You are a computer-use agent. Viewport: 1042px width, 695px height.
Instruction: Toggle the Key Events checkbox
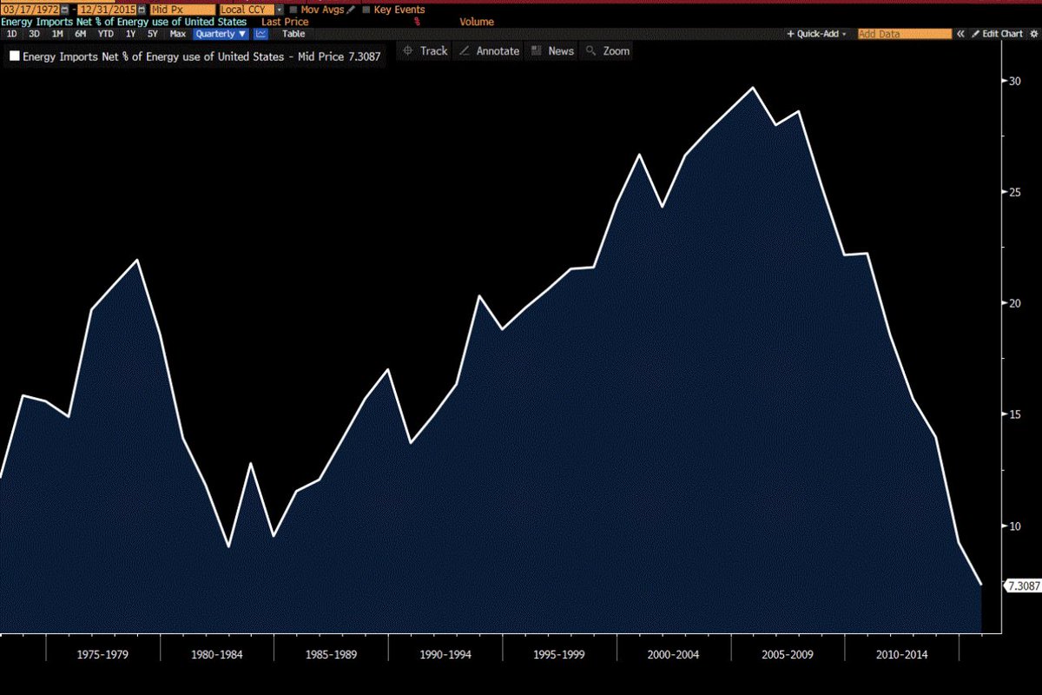366,10
